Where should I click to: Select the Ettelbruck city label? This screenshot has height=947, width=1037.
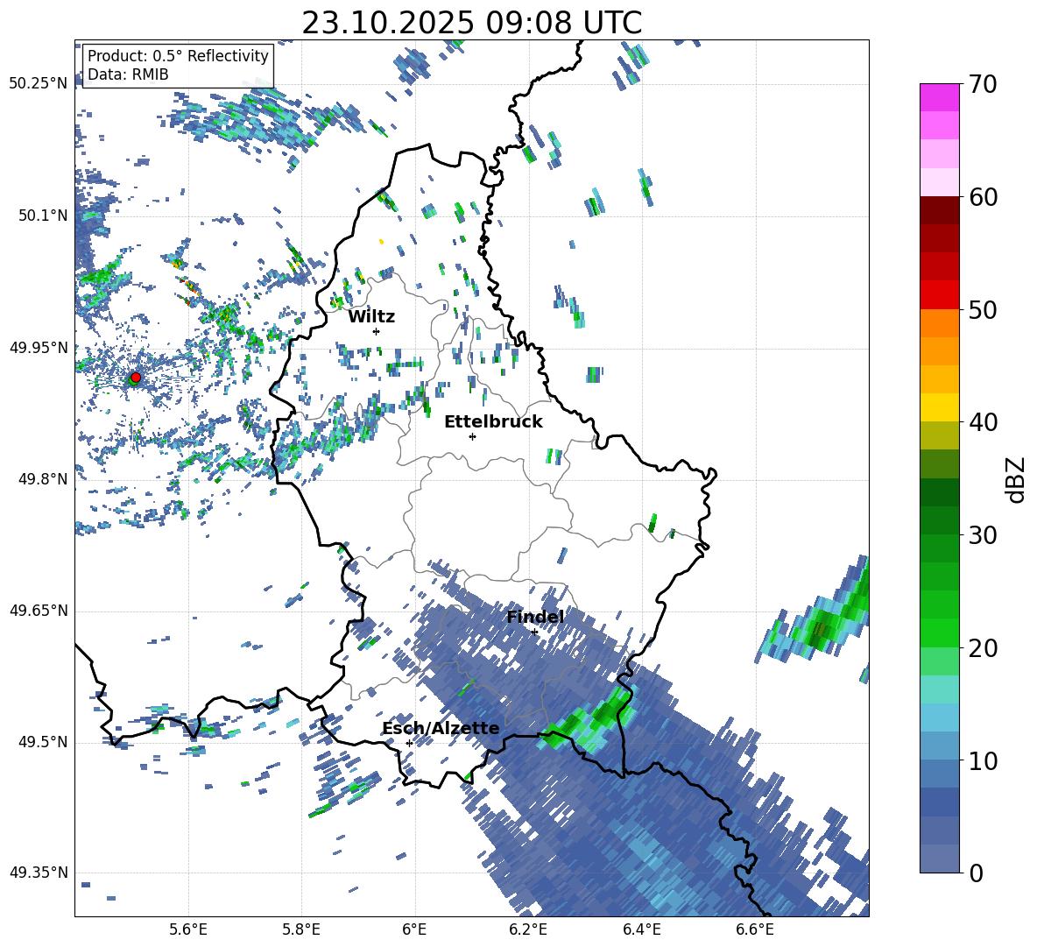click(493, 421)
